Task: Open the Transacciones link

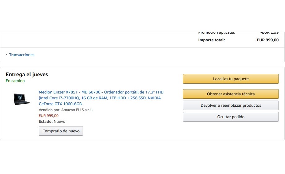Action: [22, 55]
